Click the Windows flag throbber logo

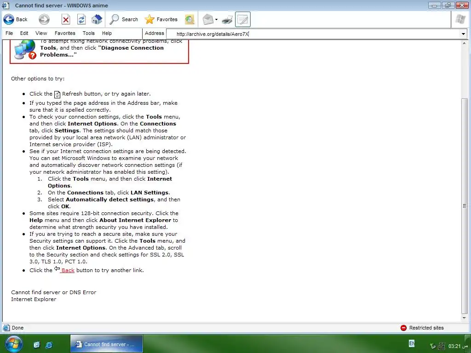tap(460, 19)
